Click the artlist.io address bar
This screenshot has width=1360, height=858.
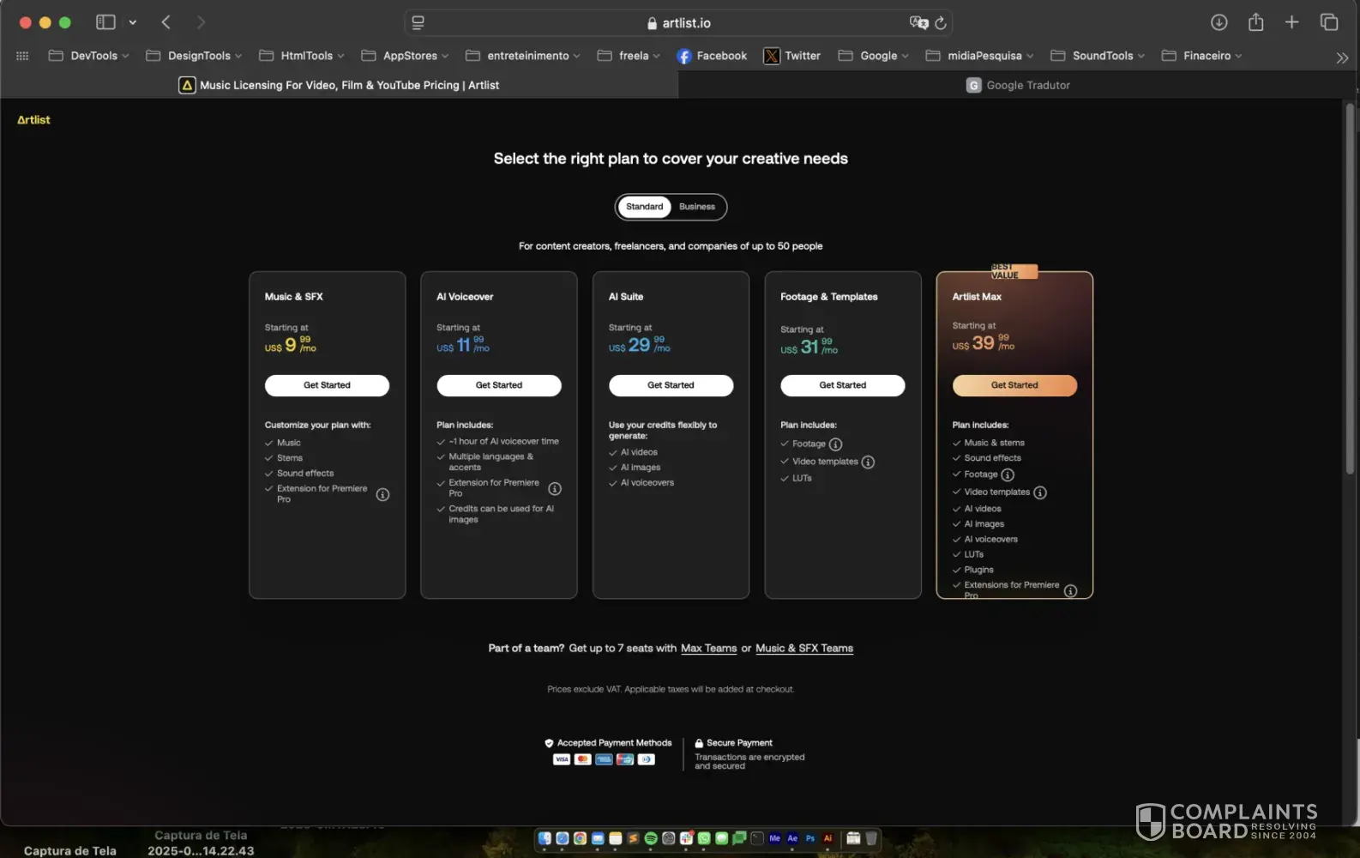(x=677, y=23)
